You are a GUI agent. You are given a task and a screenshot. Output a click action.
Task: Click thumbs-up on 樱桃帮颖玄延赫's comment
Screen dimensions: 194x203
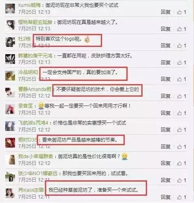coord(181,29)
